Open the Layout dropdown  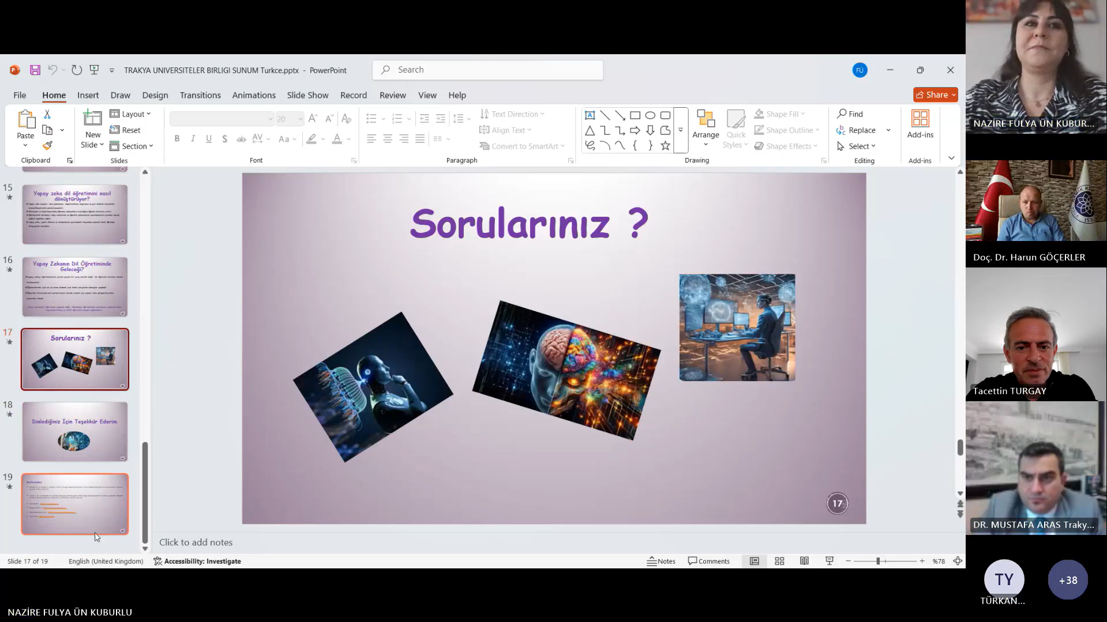(x=130, y=114)
